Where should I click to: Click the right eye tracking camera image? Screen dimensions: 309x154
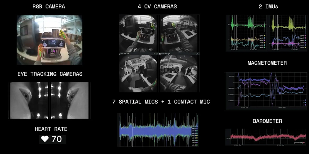click(70, 100)
